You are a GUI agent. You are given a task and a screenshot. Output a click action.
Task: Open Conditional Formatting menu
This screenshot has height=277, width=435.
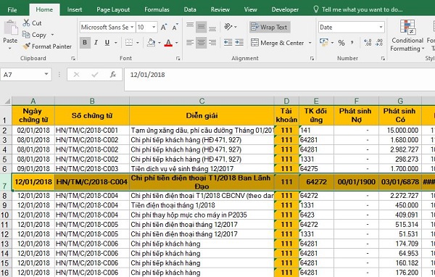407,36
